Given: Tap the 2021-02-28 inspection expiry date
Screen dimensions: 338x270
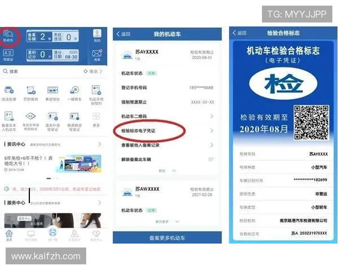Looking at the screenshot, I should (x=202, y=195).
